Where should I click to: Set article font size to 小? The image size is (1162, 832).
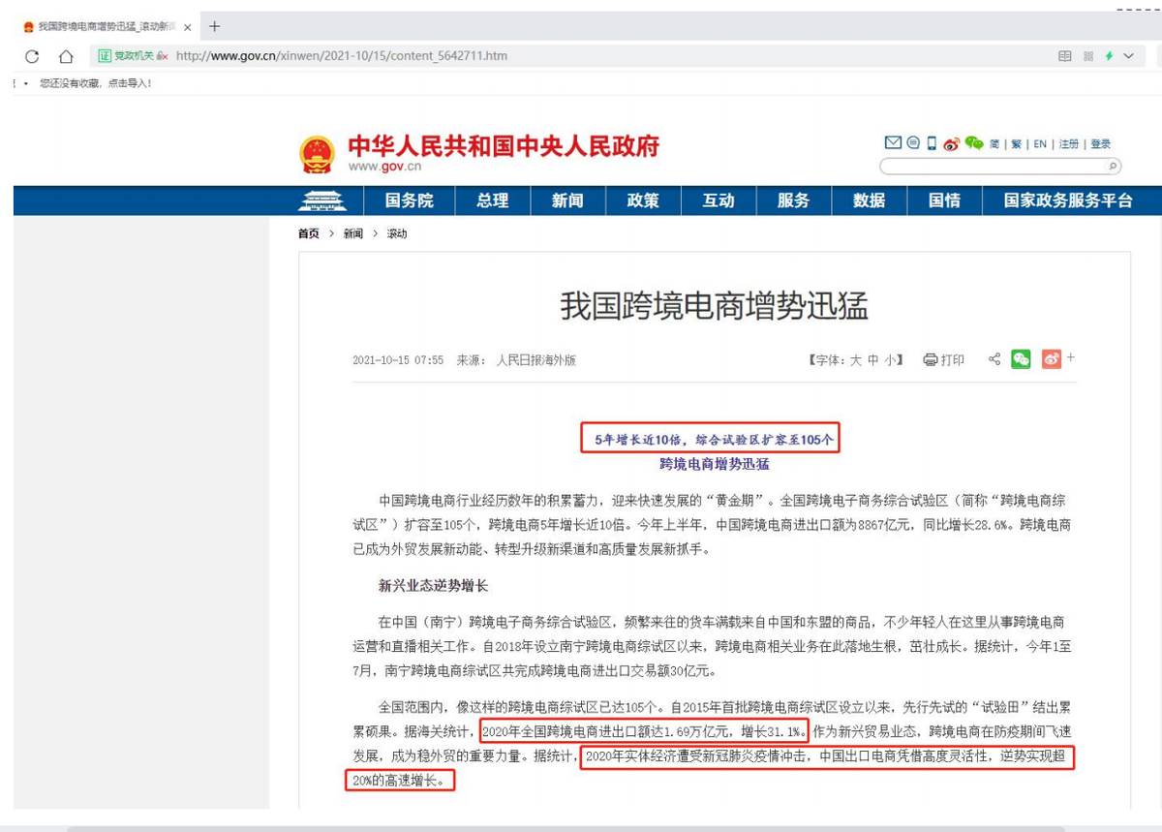pyautogui.click(x=890, y=360)
